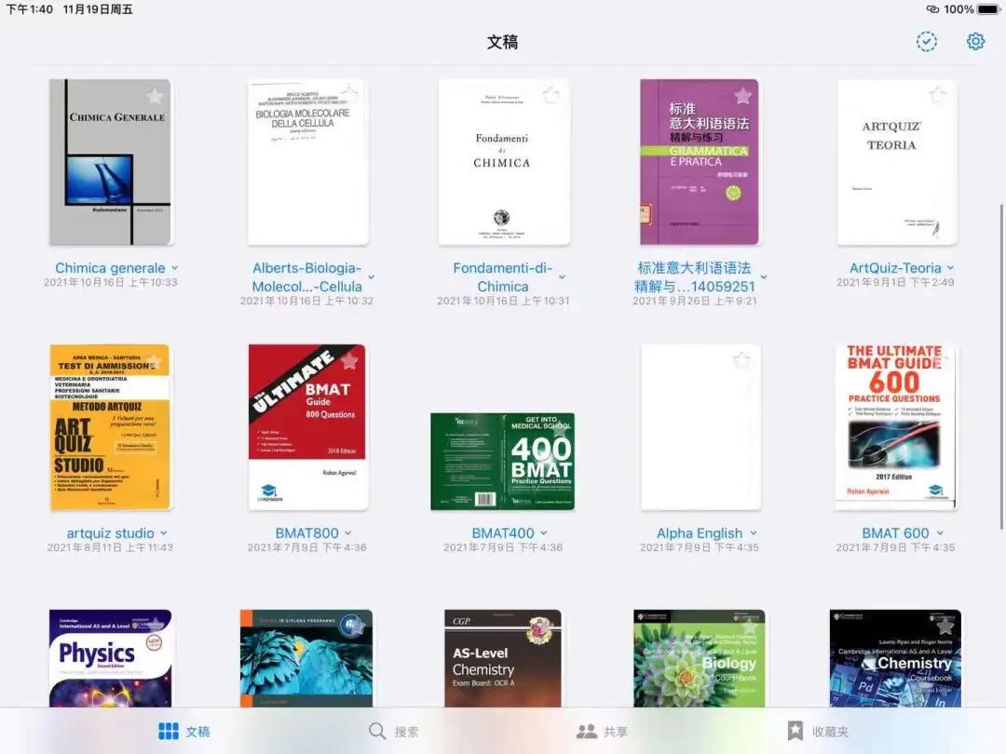Click date text 2021年9月1日 下午2:49
The height and width of the screenshot is (754, 1006).
tap(895, 282)
